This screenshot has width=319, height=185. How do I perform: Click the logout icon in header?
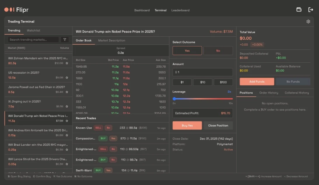[311, 10]
